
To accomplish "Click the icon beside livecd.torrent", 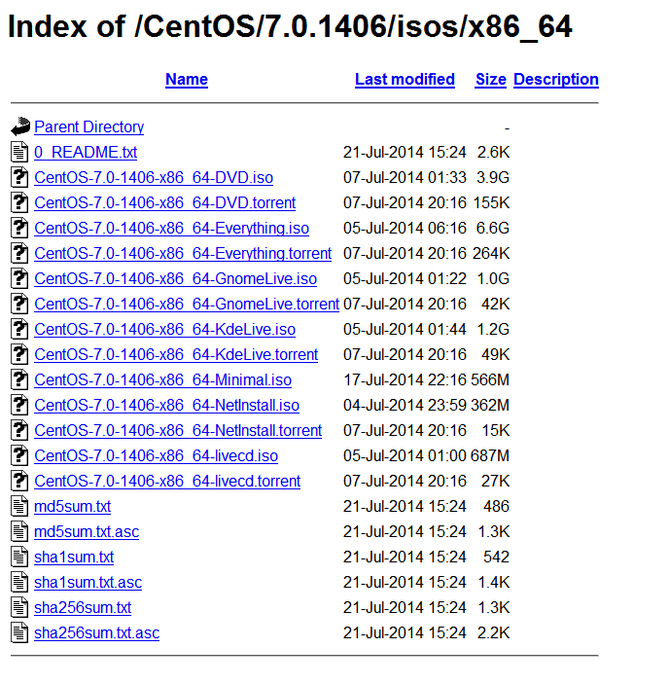I will point(19,481).
